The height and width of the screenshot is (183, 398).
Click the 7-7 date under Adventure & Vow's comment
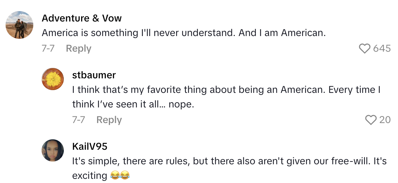pyautogui.click(x=48, y=49)
